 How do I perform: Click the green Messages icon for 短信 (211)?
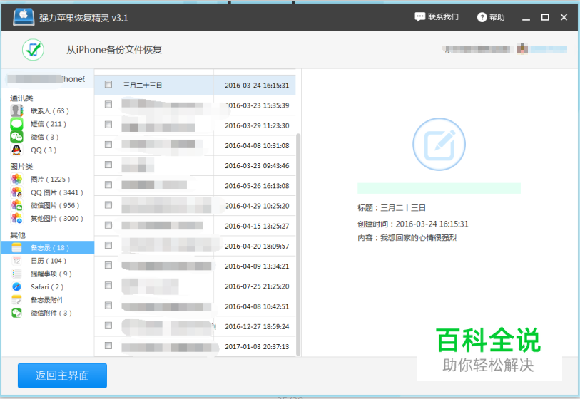pyautogui.click(x=16, y=124)
